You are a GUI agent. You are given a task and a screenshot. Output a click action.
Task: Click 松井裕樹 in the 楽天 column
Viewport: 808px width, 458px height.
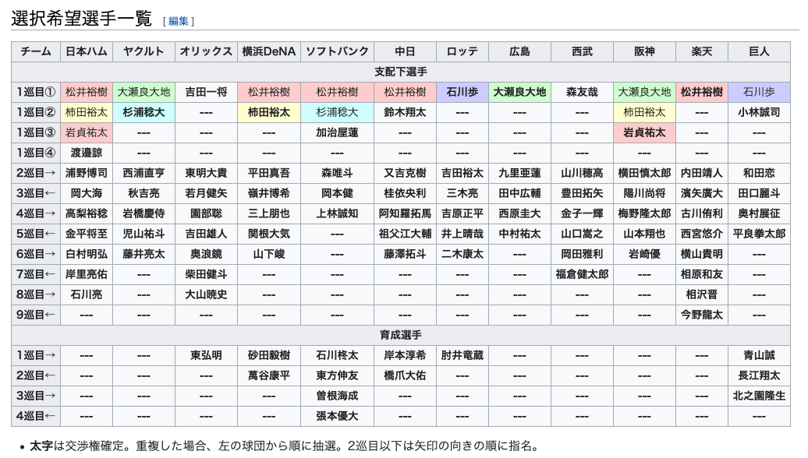click(702, 92)
